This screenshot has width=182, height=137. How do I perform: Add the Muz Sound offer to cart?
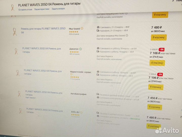coord(158,38)
